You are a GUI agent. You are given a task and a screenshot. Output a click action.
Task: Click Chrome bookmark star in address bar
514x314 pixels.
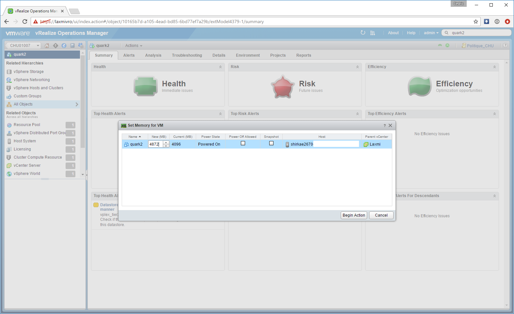(x=476, y=21)
